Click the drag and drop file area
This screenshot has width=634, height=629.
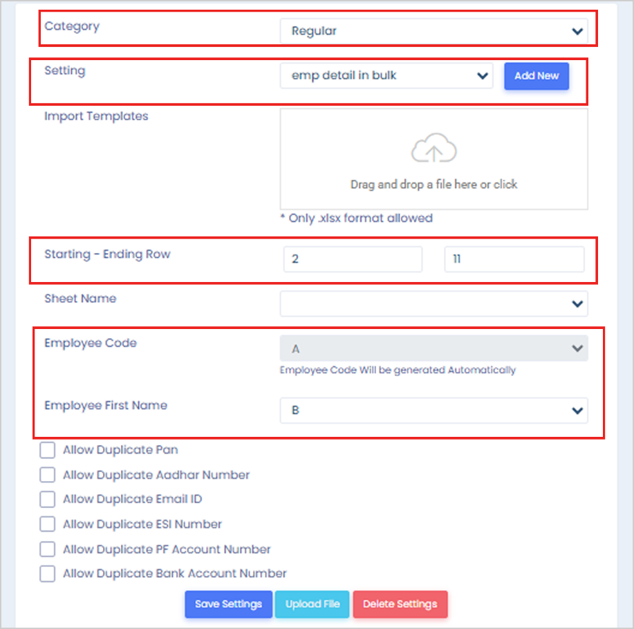pos(433,184)
